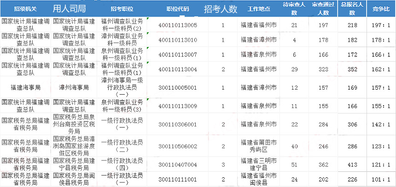This screenshot has width=396, height=187.
Task: Select 国家税务总局建宁县税务局 cell
Action: 74,164
